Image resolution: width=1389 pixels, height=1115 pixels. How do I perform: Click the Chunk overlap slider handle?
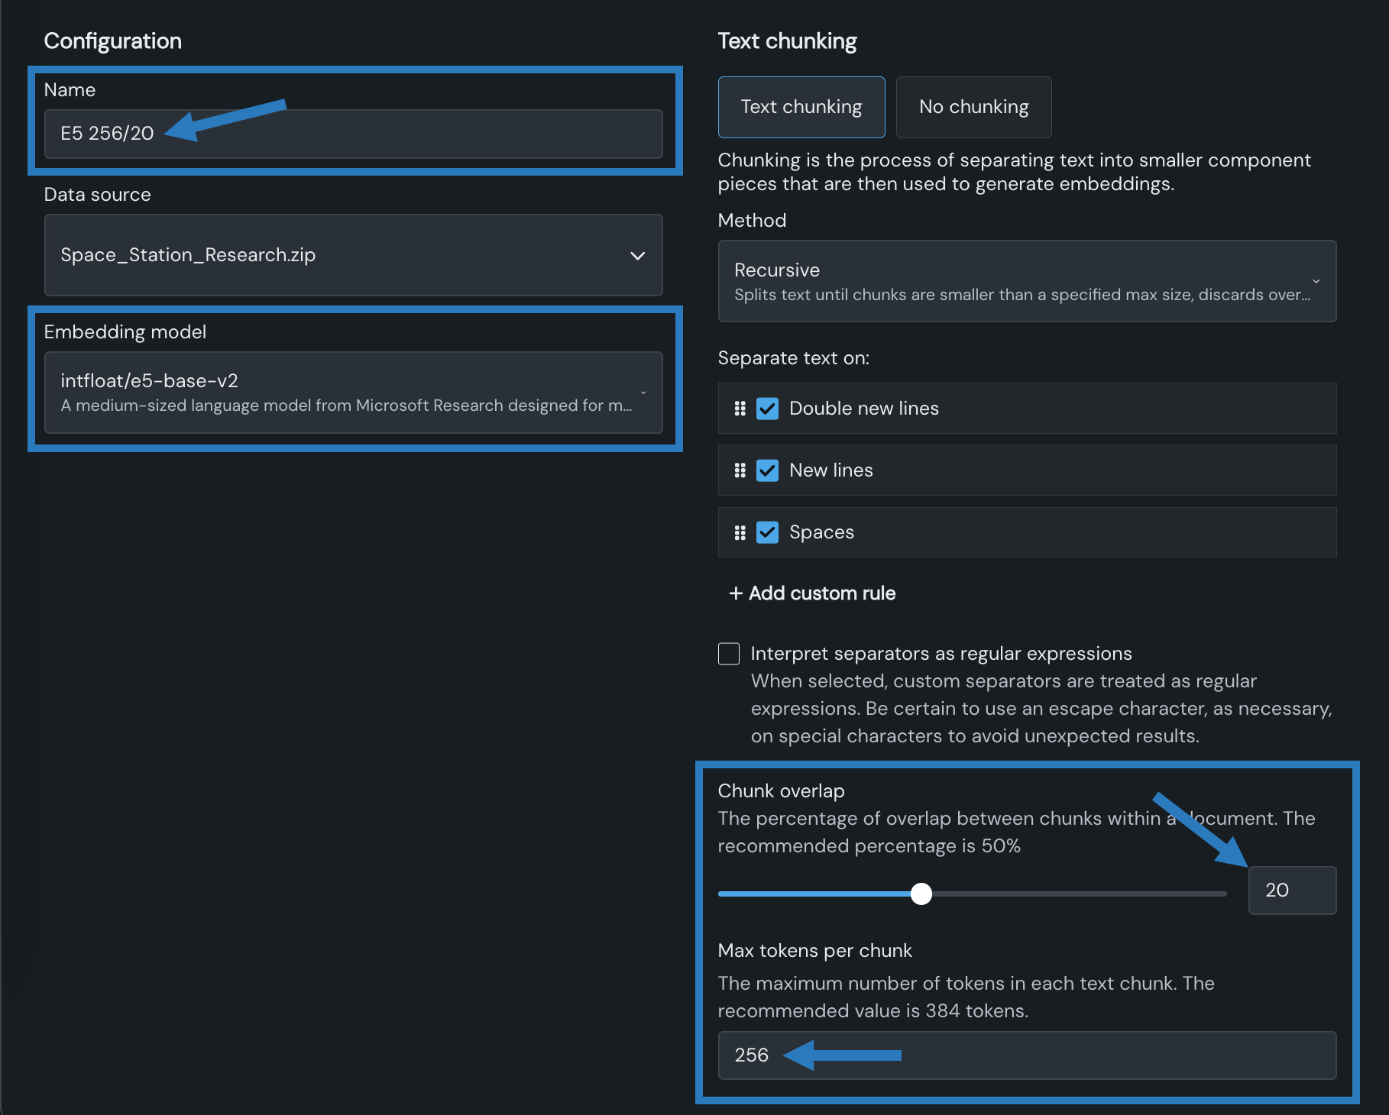921,894
